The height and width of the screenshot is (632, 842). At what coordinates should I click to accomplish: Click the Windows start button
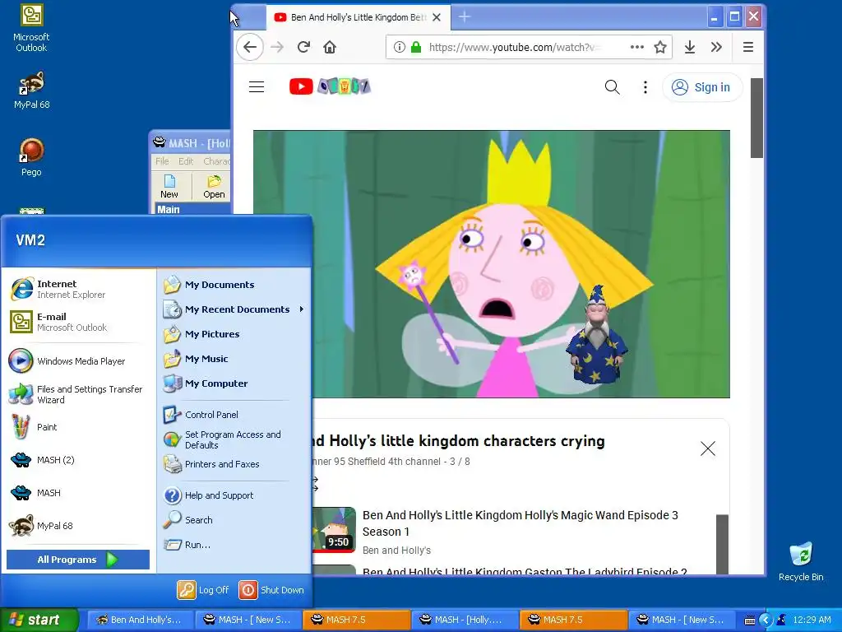[x=39, y=620]
